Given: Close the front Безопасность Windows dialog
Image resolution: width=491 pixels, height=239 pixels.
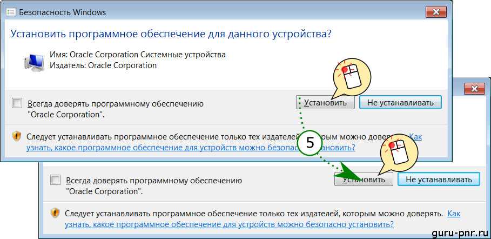Looking at the screenshot, I should pyautogui.click(x=435, y=12).
